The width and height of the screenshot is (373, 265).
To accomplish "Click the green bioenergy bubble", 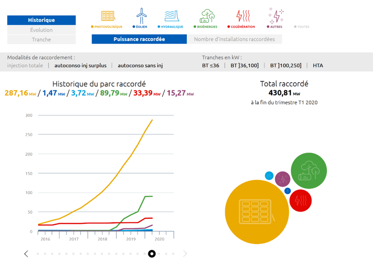I will click(309, 171).
